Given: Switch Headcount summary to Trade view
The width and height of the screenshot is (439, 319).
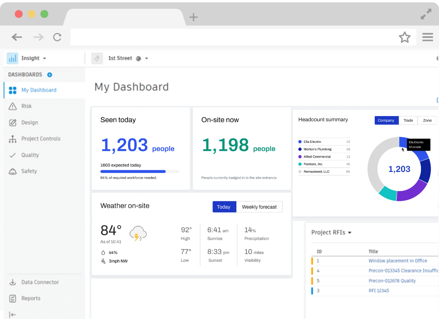Looking at the screenshot, I should point(408,120).
